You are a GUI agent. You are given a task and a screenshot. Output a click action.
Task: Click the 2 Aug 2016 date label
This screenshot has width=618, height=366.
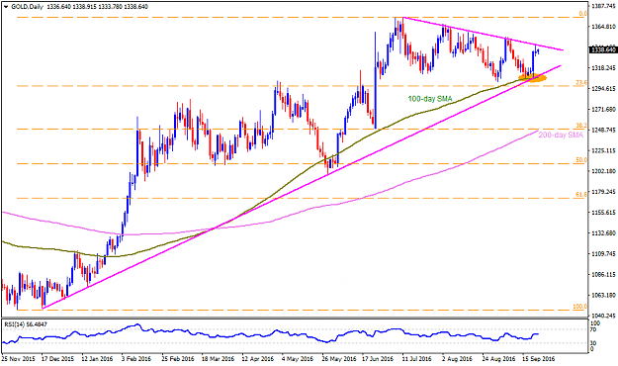click(458, 359)
